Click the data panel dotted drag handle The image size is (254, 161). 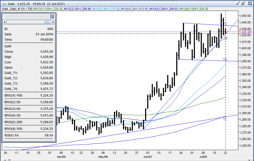click(x=27, y=16)
